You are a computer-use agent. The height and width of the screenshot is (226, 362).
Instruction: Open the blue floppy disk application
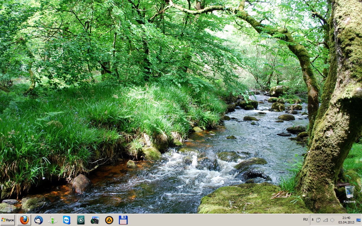click(x=123, y=220)
